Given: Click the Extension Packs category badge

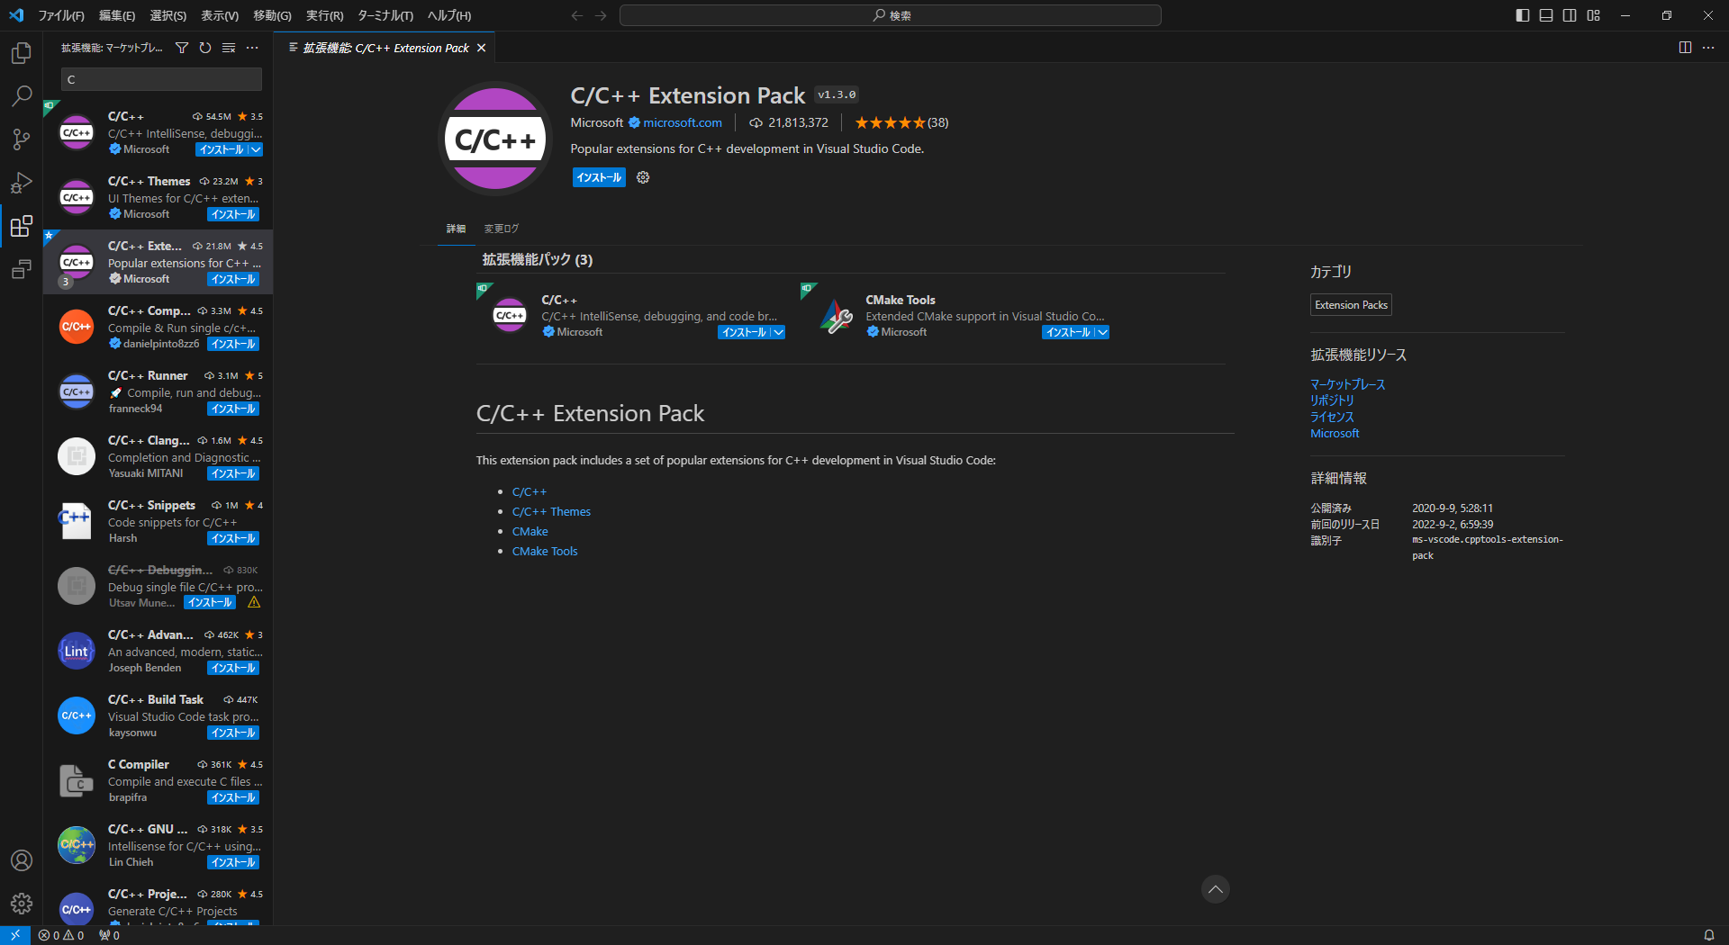Looking at the screenshot, I should click(1351, 305).
